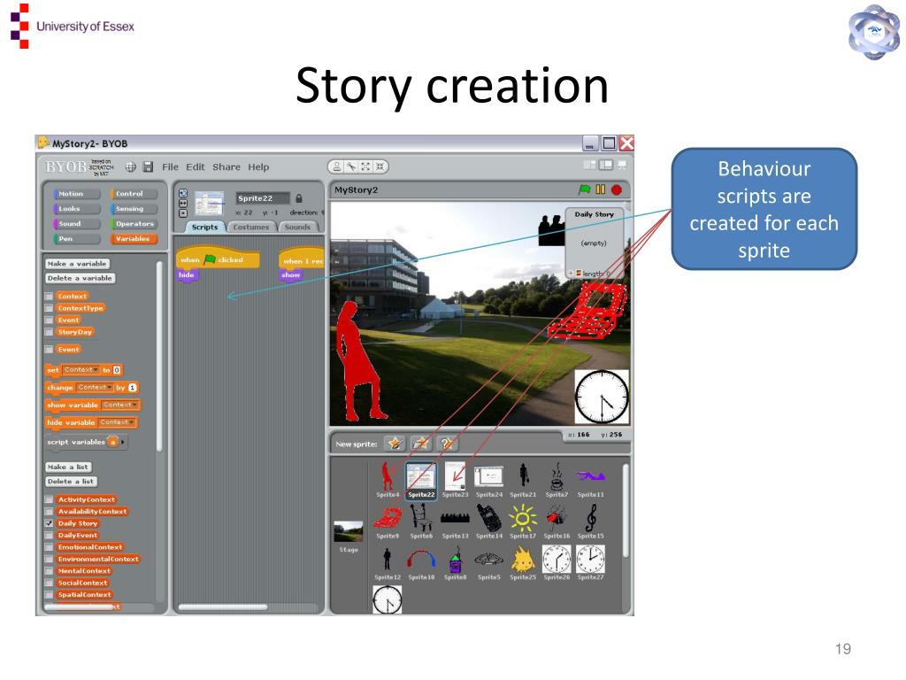Open the Looks blocks category

(x=76, y=209)
